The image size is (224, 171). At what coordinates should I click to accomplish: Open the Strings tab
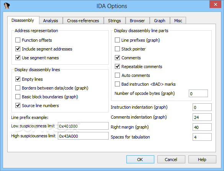pos(114,21)
